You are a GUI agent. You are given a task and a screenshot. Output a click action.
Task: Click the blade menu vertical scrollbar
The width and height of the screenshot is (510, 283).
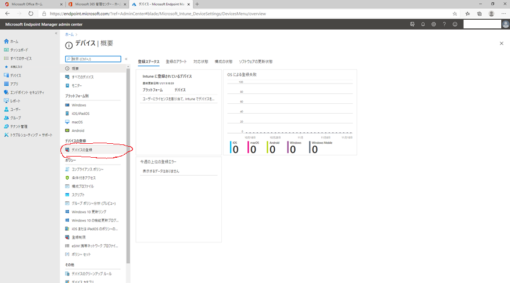pos(128,165)
